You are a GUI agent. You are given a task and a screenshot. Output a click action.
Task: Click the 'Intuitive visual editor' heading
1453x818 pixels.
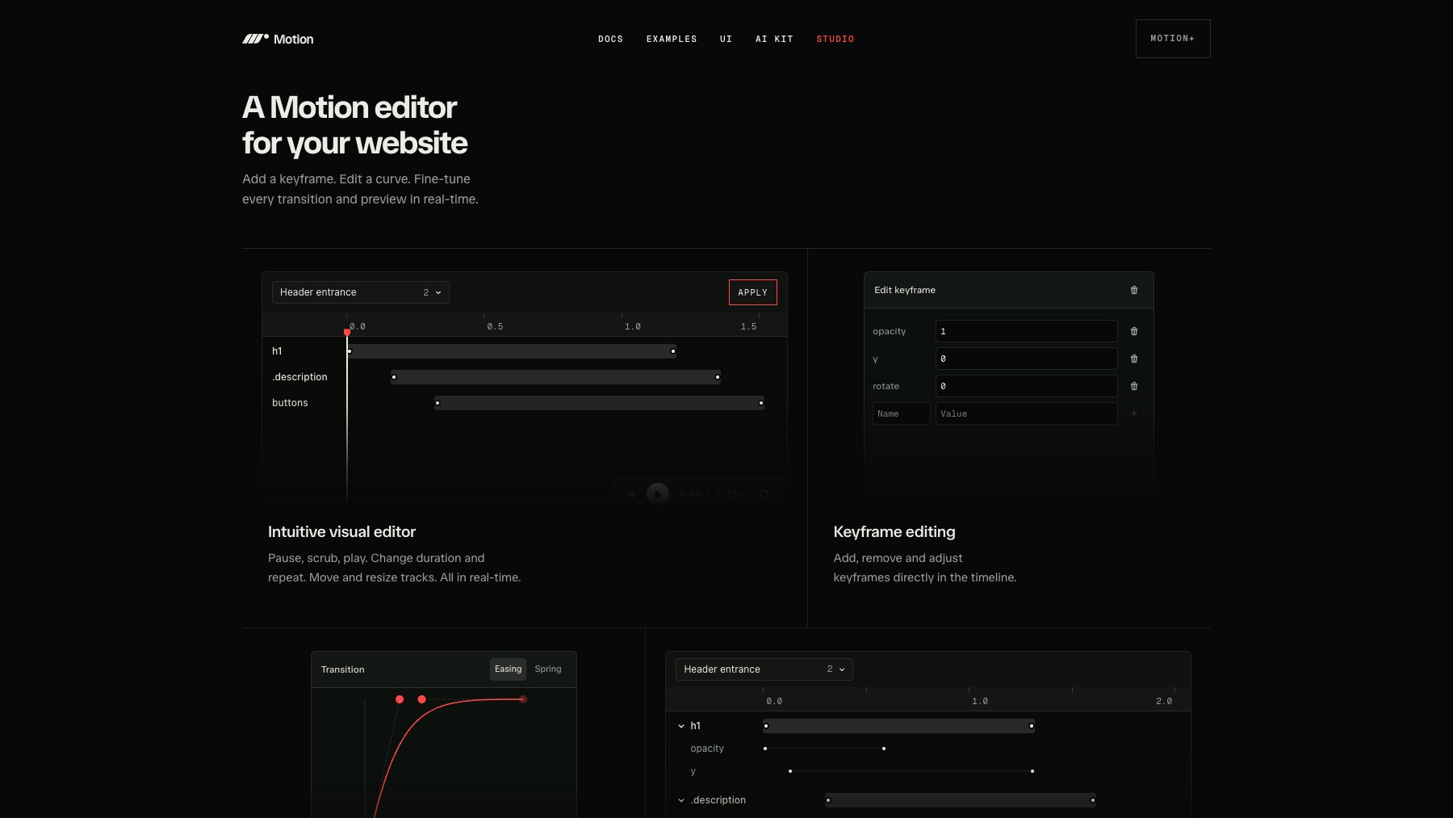pos(341,531)
